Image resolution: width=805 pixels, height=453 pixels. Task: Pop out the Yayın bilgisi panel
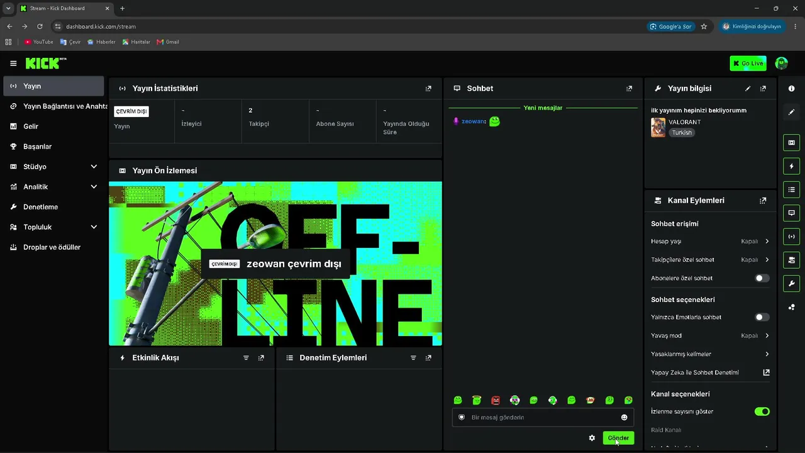click(x=763, y=89)
